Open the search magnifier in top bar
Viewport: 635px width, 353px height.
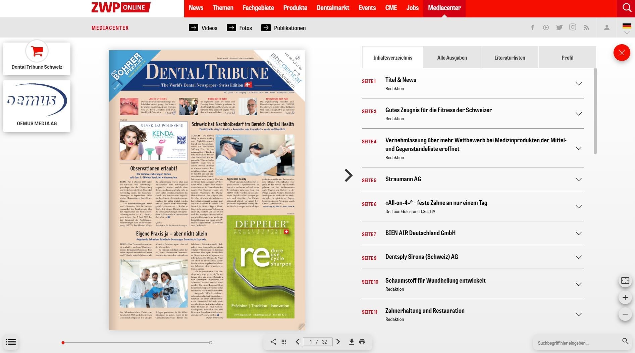click(626, 8)
